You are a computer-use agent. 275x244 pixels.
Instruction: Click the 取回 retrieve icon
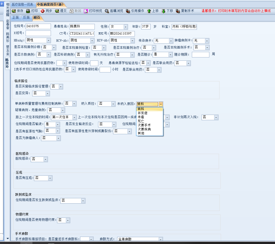click(71, 11)
